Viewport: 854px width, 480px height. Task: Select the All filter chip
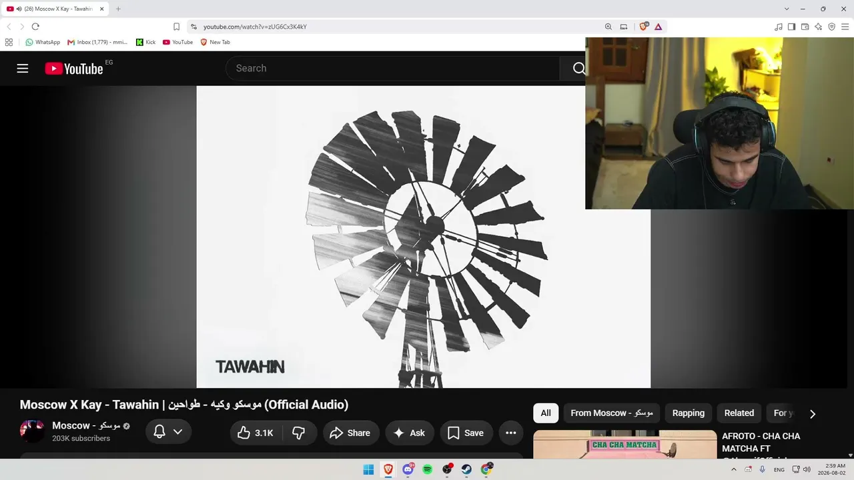click(x=546, y=413)
